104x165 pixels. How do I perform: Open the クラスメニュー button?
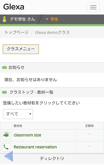21,49
